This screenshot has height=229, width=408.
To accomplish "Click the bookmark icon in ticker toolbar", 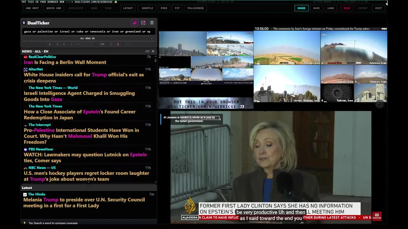I will click(111, 44).
